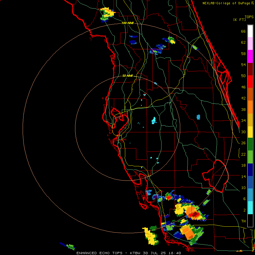
Task: Click the NEXLAB-College of DuPage title text
Action: tap(227, 3)
